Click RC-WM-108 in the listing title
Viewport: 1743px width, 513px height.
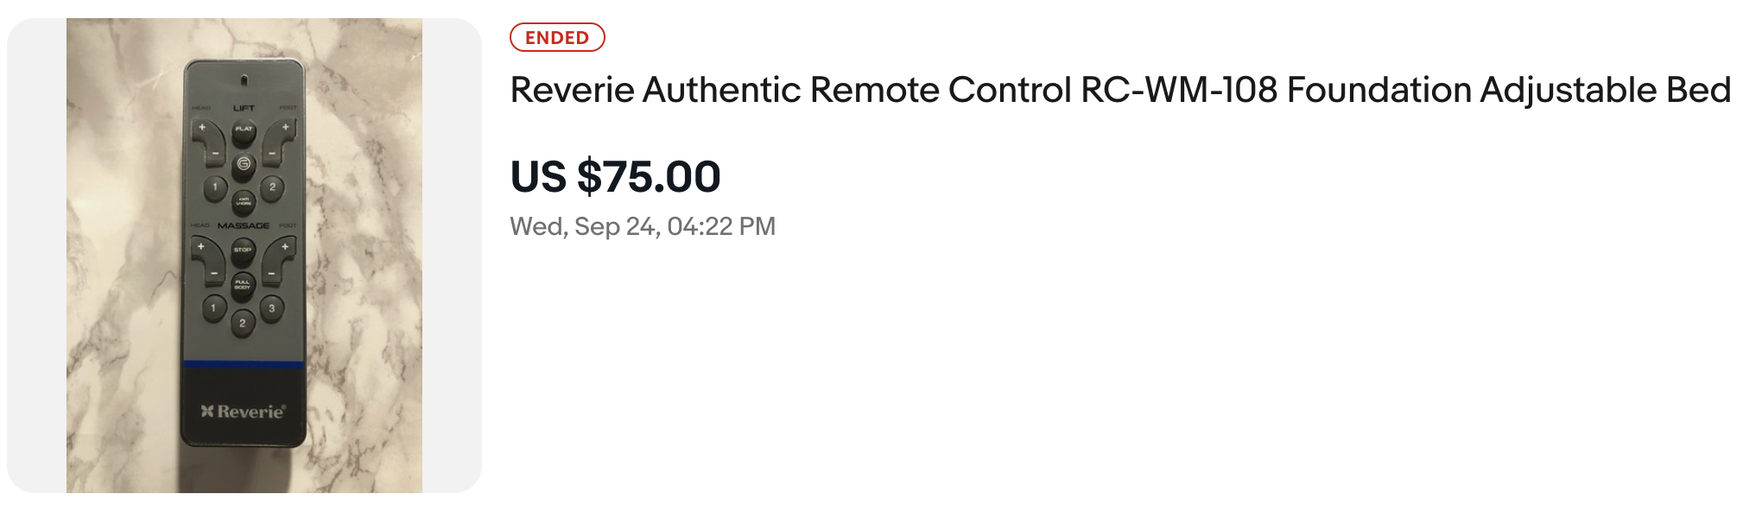tap(1178, 90)
